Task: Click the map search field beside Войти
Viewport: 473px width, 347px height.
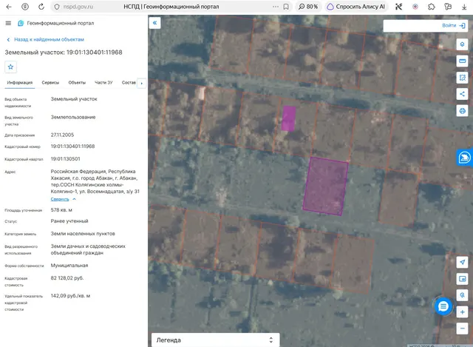Action: (x=411, y=26)
